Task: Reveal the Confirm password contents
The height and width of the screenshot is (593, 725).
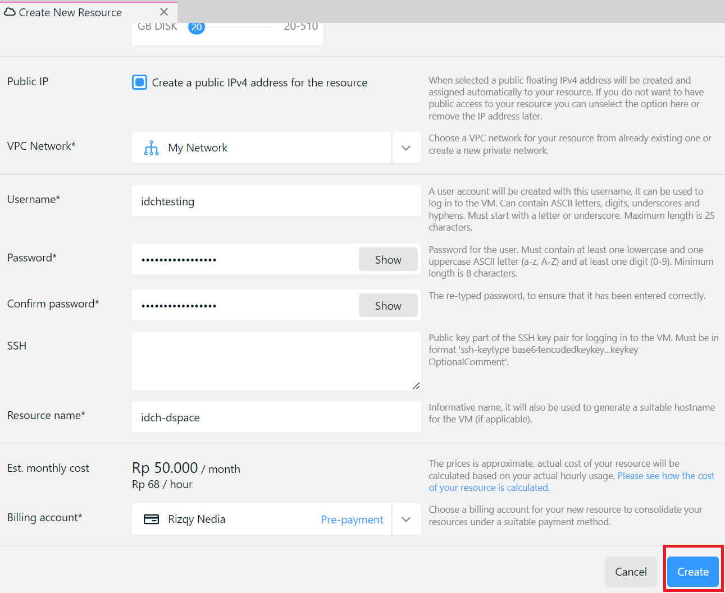Action: coord(388,306)
